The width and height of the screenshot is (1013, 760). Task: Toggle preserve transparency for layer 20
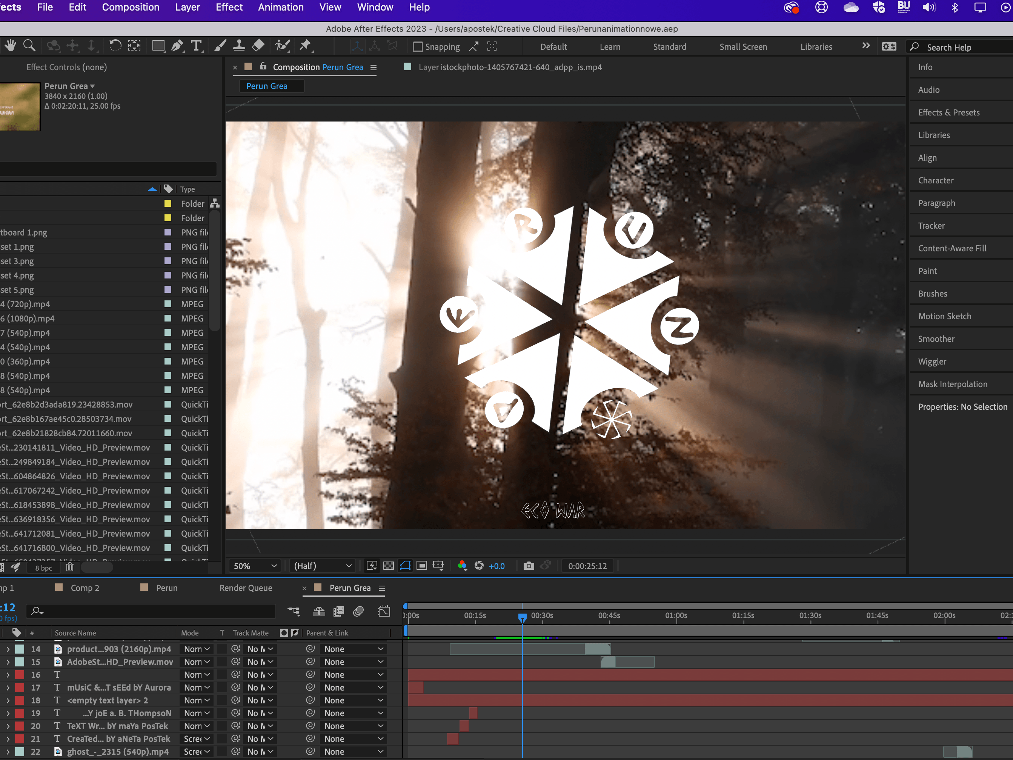tap(222, 726)
